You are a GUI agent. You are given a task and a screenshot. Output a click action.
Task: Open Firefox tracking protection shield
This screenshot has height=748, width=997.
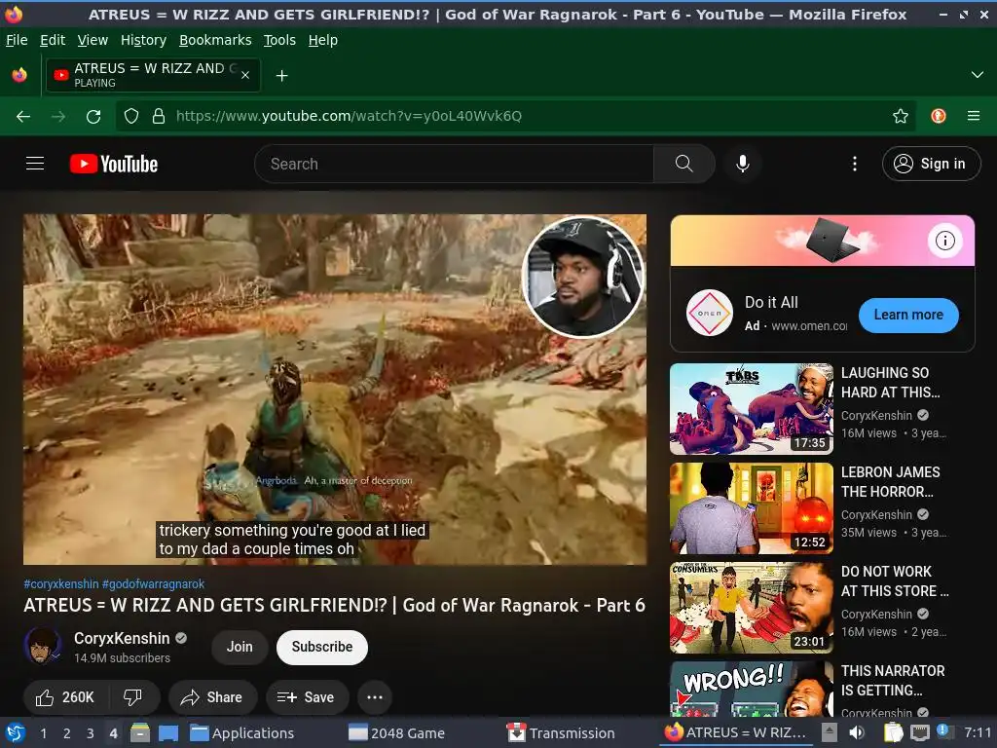pyautogui.click(x=131, y=117)
